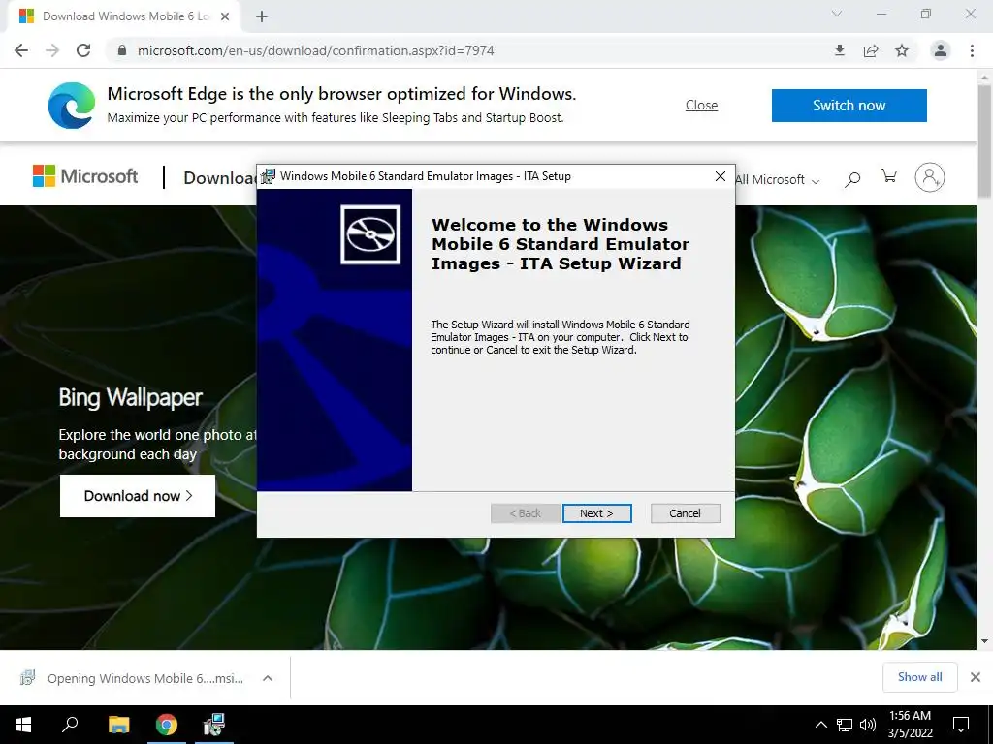The width and height of the screenshot is (993, 744).
Task: Expand options for downloaded msi file
Action: point(268,678)
